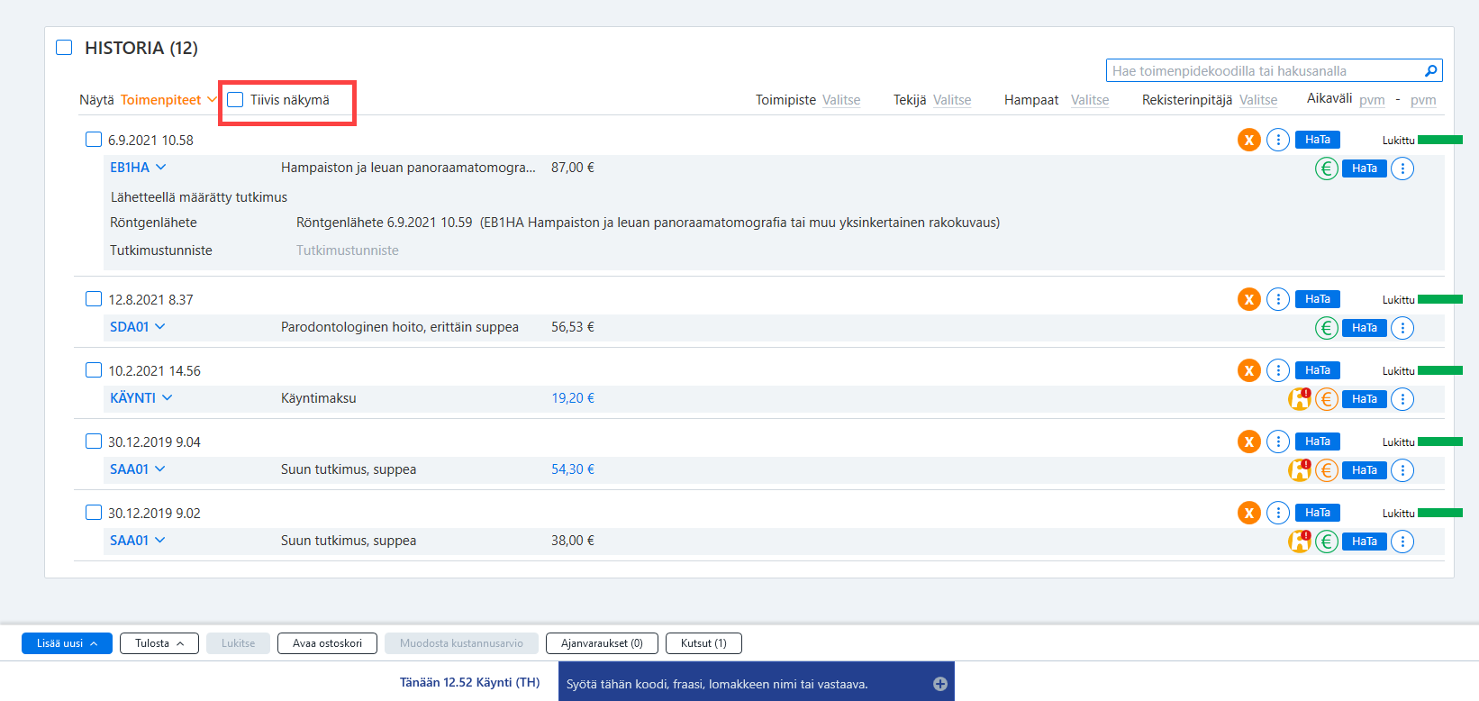Viewport: 1479px width, 701px height.
Task: Click alert warning icon on KÄYNTI row
Action: point(1299,398)
